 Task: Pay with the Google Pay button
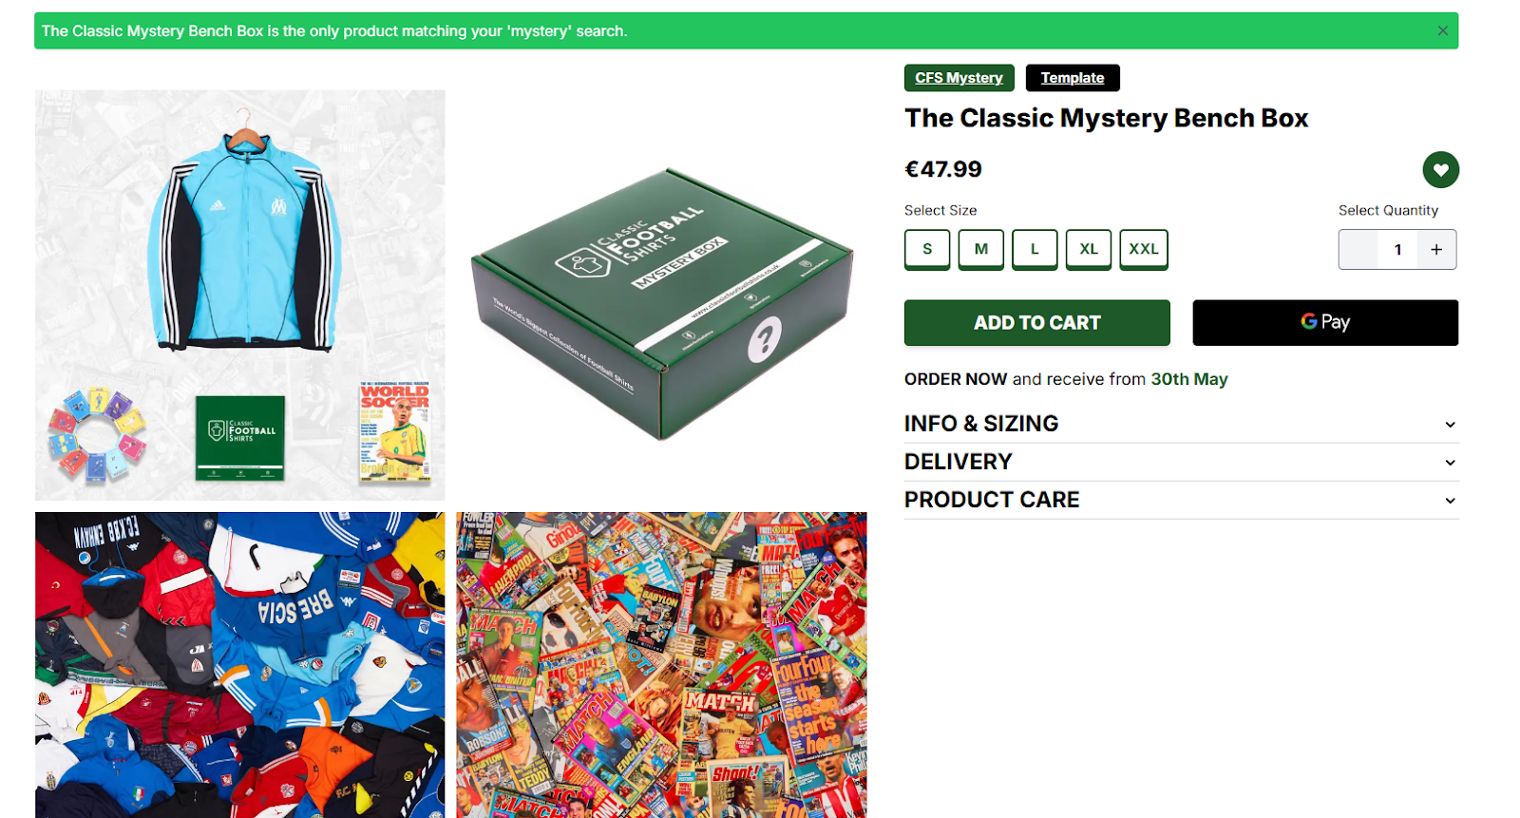(1325, 323)
